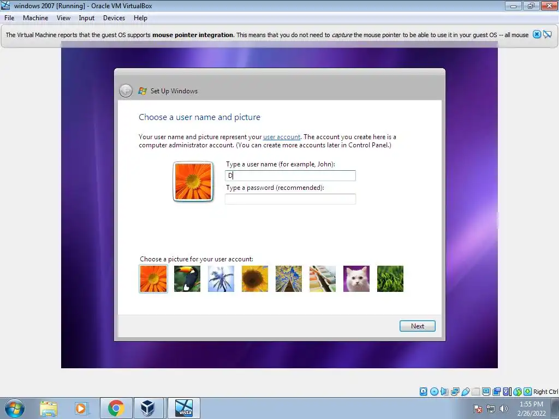Select the white cat account picture
The image size is (559, 419).
coord(356,279)
